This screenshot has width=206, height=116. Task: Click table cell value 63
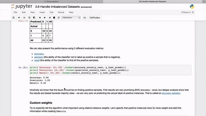click(x=44, y=40)
